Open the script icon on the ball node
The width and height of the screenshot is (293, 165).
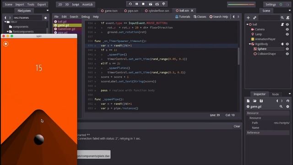[282, 24]
